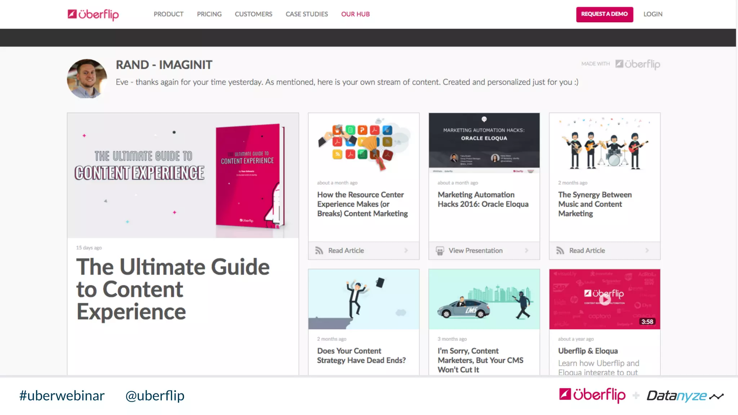
Task: Open the cliff-jumping businessman thumbnail
Action: [x=364, y=299]
